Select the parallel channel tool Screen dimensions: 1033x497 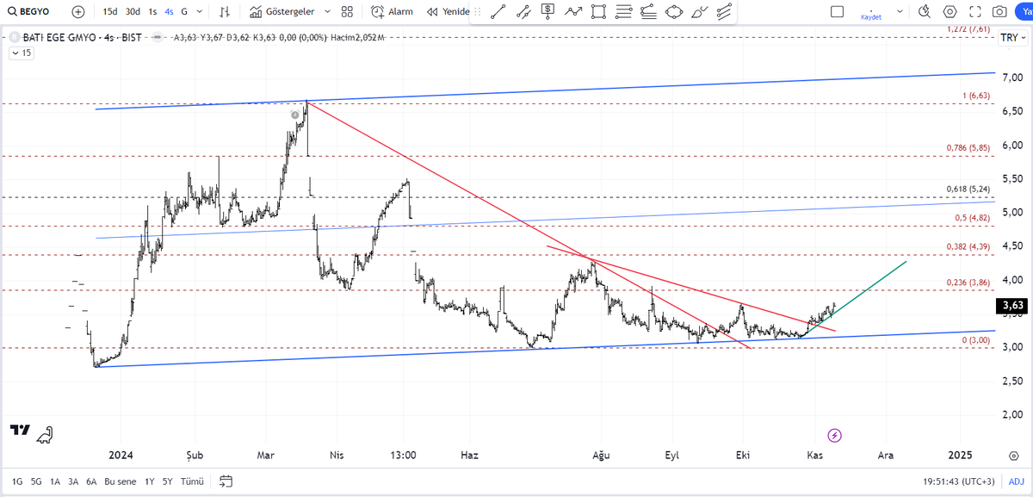tap(724, 12)
